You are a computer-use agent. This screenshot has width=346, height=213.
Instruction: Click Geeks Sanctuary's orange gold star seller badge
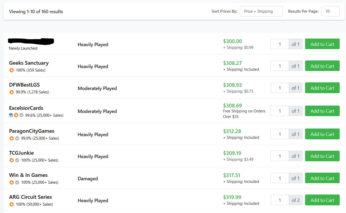pyautogui.click(x=12, y=70)
